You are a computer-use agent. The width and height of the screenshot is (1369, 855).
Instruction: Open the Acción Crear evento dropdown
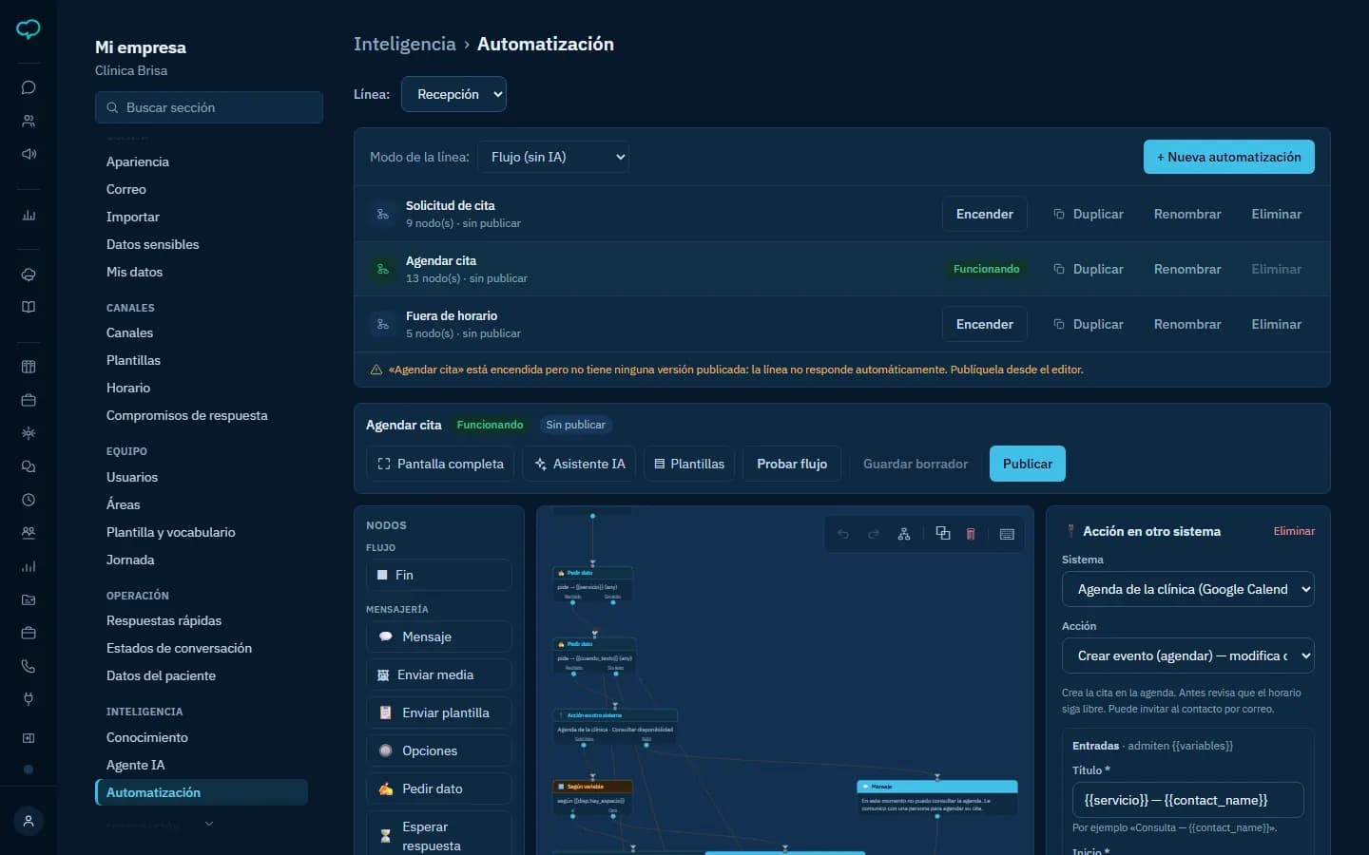point(1187,655)
